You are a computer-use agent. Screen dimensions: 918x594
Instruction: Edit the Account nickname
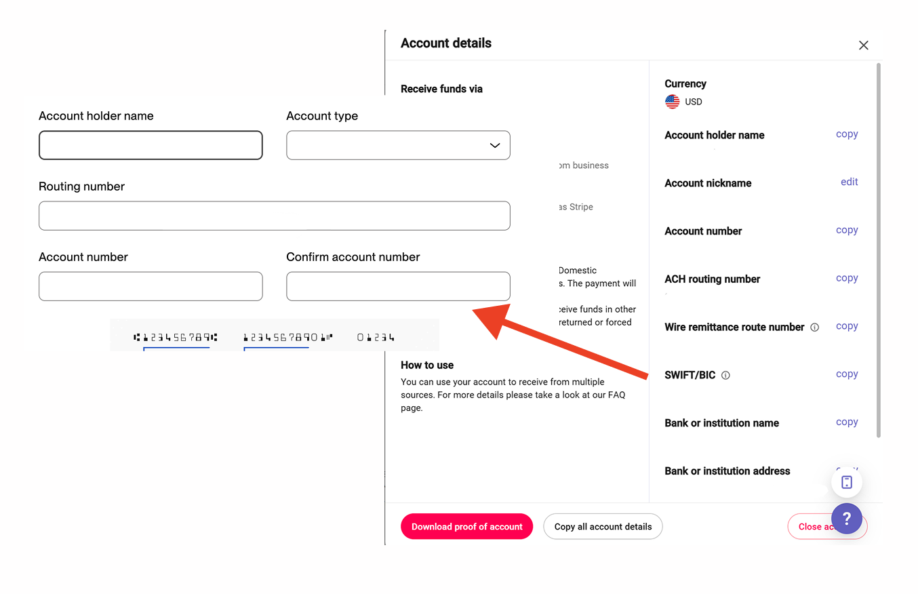pos(849,182)
